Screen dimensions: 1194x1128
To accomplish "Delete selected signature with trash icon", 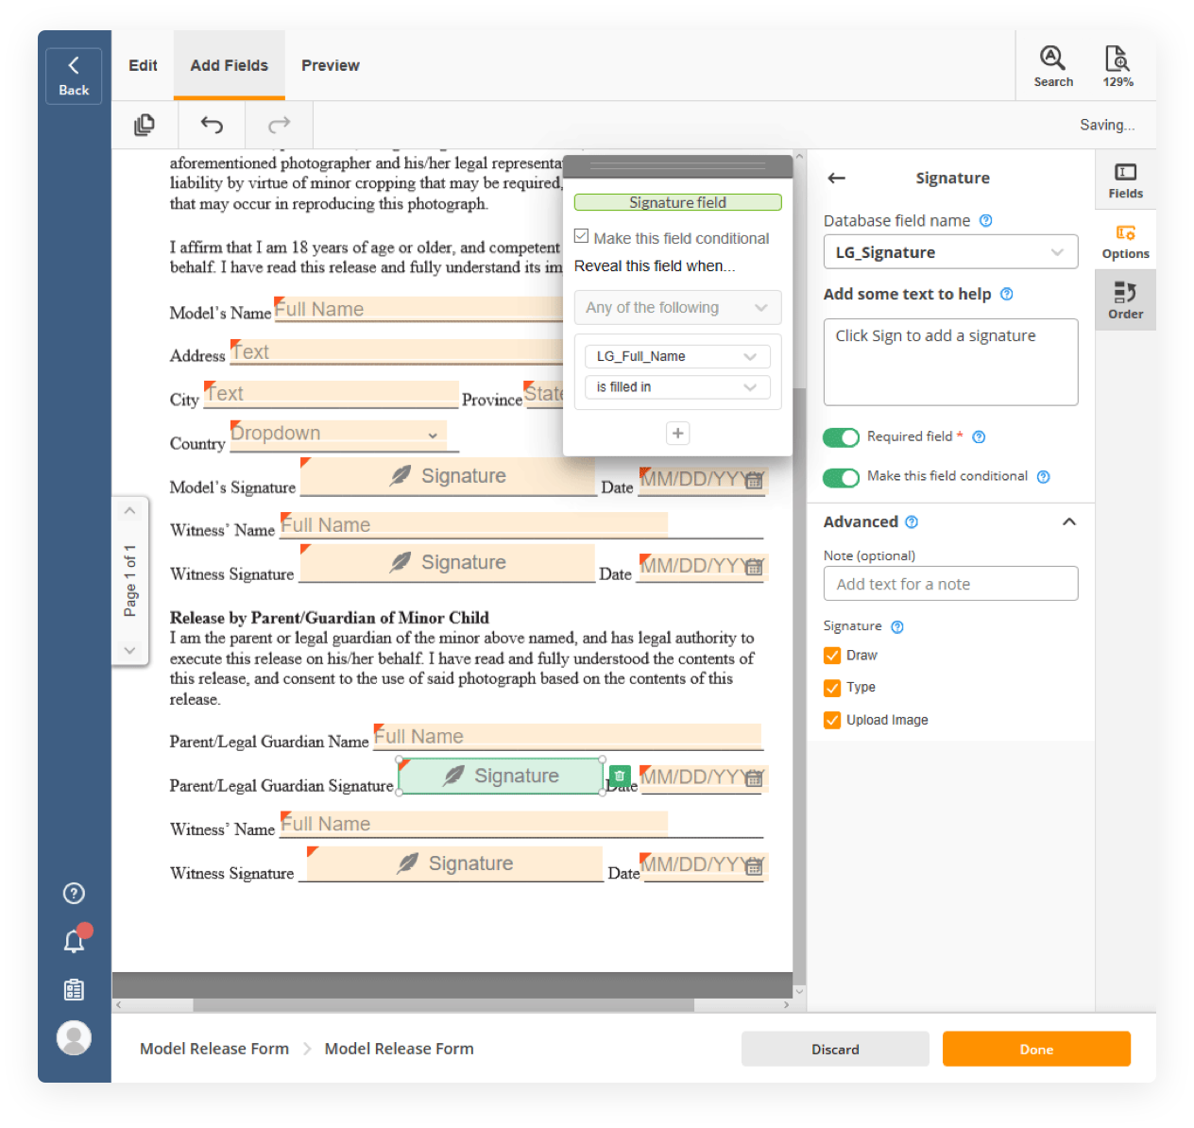I will [x=620, y=776].
